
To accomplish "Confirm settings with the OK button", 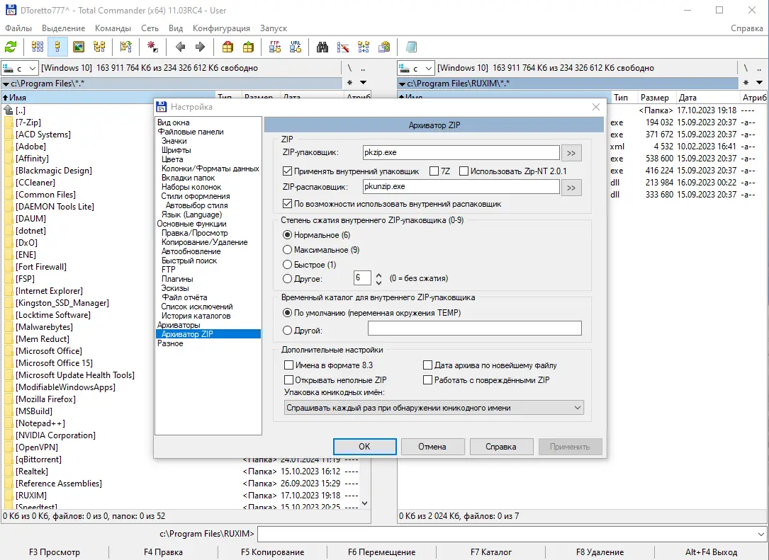I will pos(364,446).
